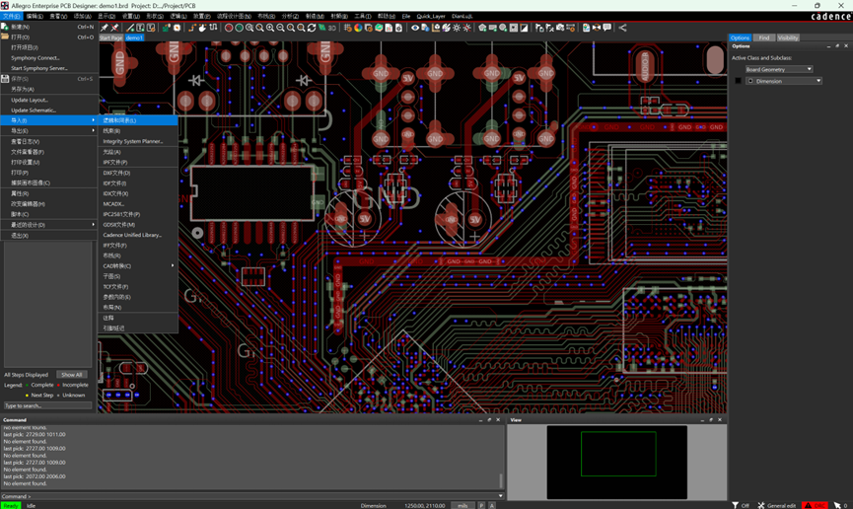Viewport: 853px width, 509px height.
Task: Click the share icon at toolbar end
Action: pos(623,28)
